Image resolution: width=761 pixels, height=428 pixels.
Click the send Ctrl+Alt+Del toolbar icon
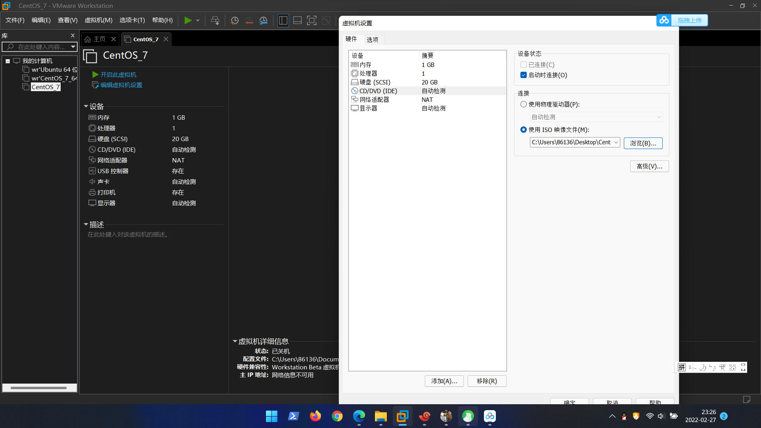pos(215,20)
